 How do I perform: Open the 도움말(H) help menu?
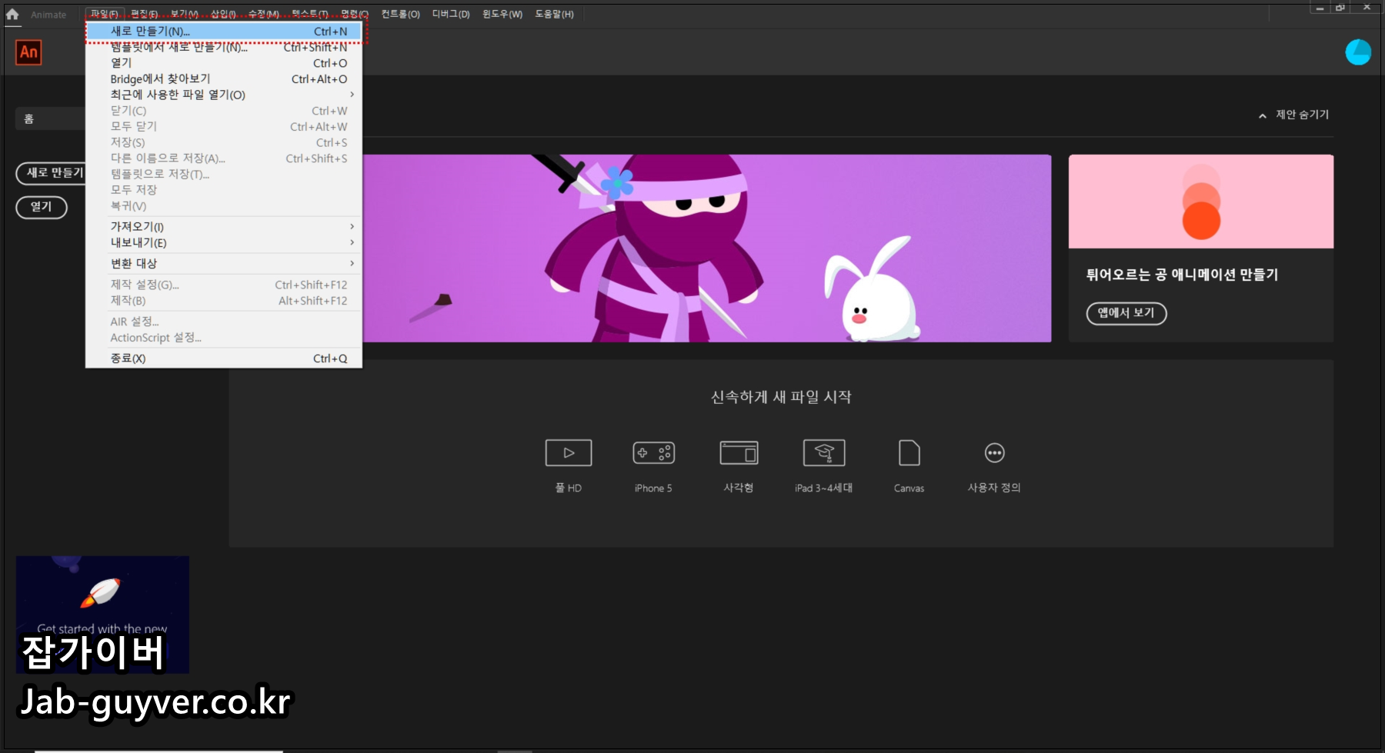coord(554,14)
